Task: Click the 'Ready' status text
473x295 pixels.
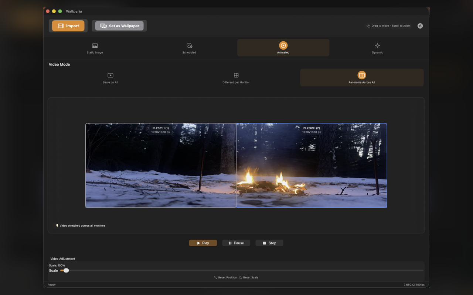Action: [x=52, y=285]
